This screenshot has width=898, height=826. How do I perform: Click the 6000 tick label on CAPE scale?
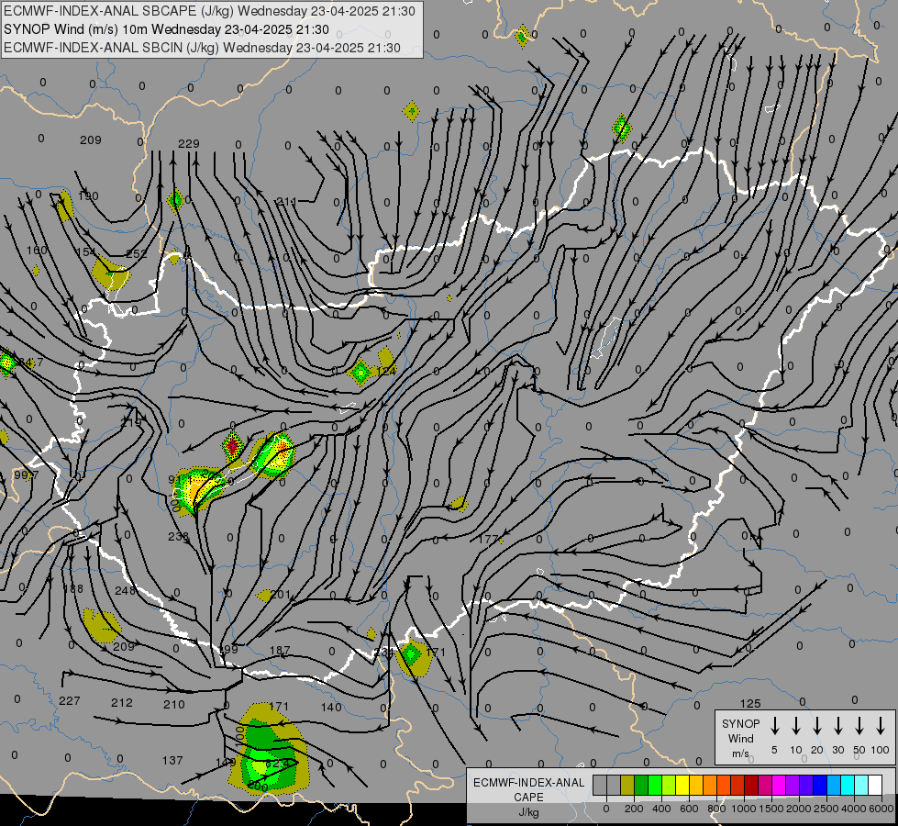882,809
